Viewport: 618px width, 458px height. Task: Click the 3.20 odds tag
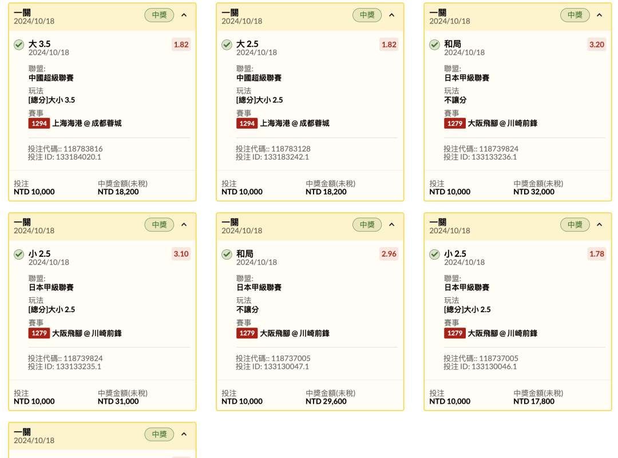(x=596, y=45)
